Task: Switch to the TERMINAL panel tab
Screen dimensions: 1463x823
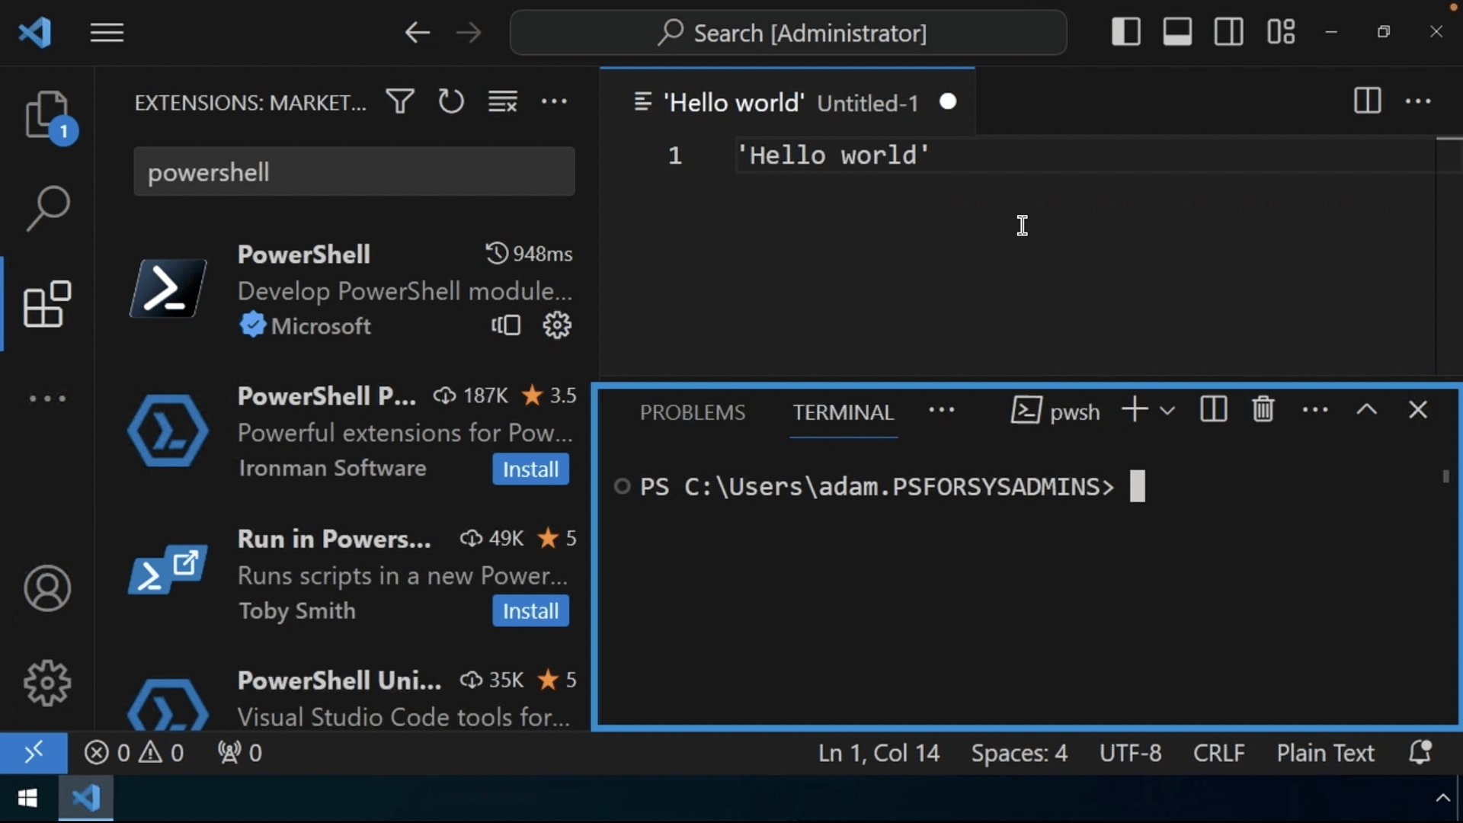Action: pyautogui.click(x=844, y=412)
